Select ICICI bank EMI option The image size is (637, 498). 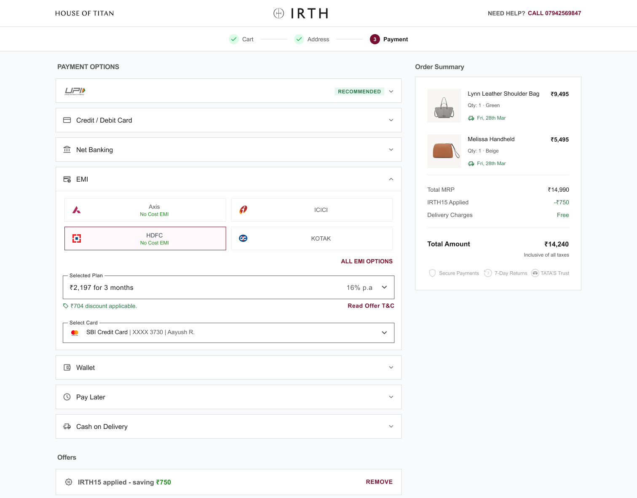tap(312, 210)
